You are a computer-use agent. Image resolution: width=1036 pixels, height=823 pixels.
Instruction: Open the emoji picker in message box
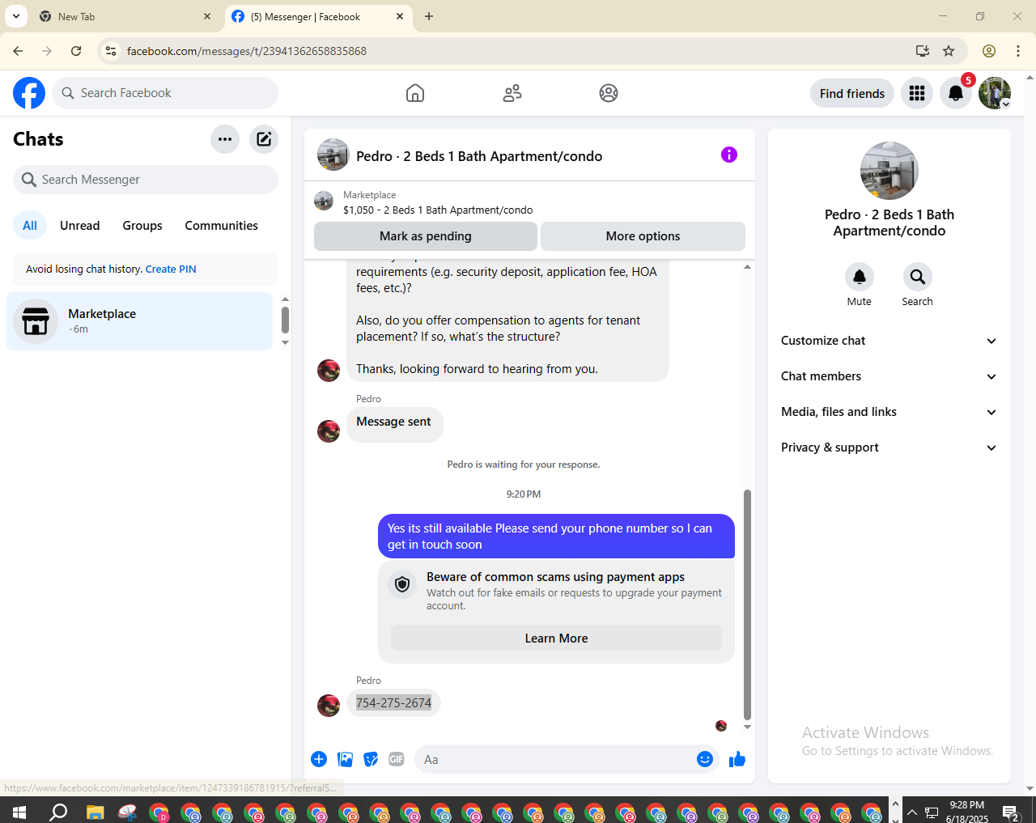(x=705, y=759)
